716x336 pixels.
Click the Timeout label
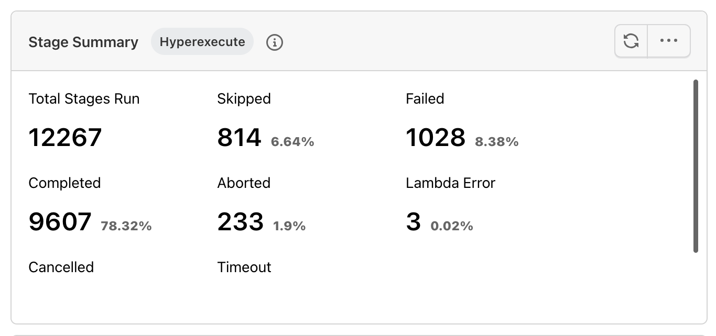(244, 267)
